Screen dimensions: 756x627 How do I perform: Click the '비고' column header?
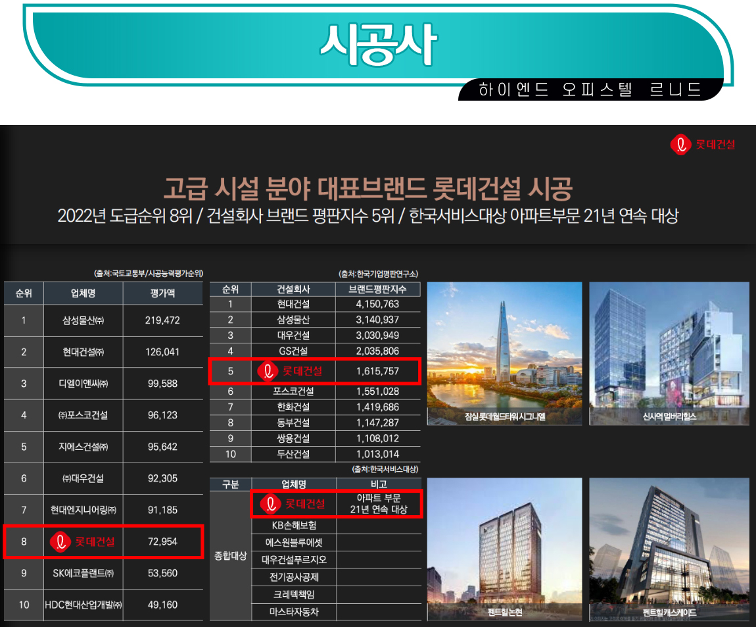[379, 484]
